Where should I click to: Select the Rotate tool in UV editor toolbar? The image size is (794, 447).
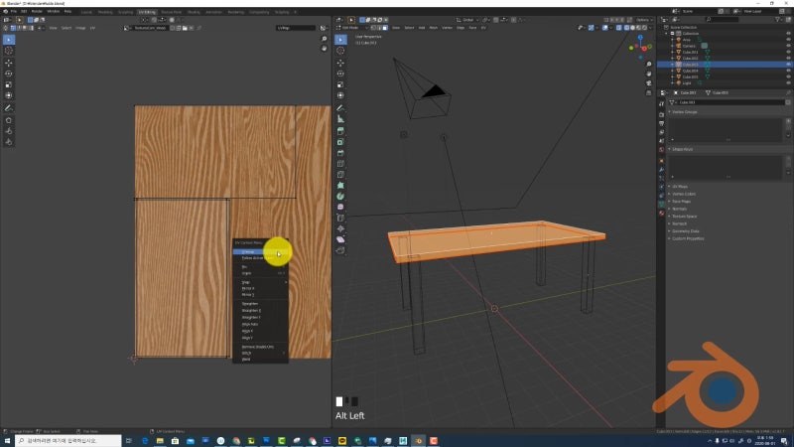[x=9, y=74]
